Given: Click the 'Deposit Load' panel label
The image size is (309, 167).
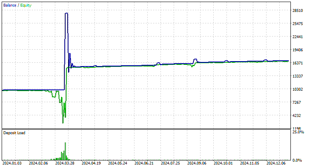Looking at the screenshot, I should (x=14, y=133).
